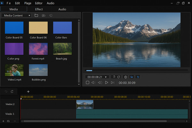Screen dimensions: 192x128
Task: Switch to the Effect tab
Action: (x=39, y=9)
